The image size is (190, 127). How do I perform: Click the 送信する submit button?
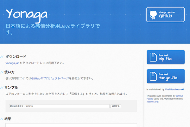[x=116, y=106]
